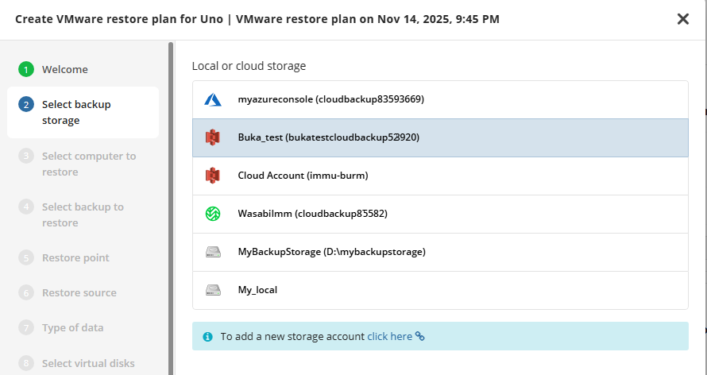Pick WasabiImm cloudbackup85582 storage

(312, 214)
